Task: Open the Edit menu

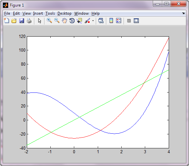Action: point(16,13)
